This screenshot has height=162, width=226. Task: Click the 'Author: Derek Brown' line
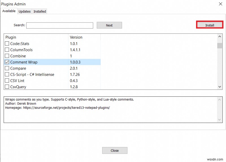(21, 103)
